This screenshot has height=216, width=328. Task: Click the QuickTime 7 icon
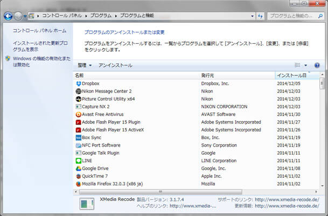click(79, 176)
